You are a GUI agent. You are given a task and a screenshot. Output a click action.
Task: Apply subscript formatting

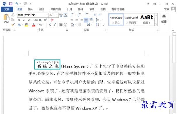tap(41, 20)
